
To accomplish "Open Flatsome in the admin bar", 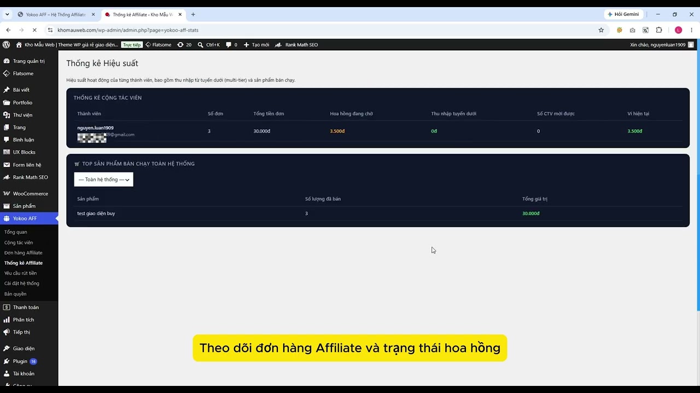I will tap(159, 45).
